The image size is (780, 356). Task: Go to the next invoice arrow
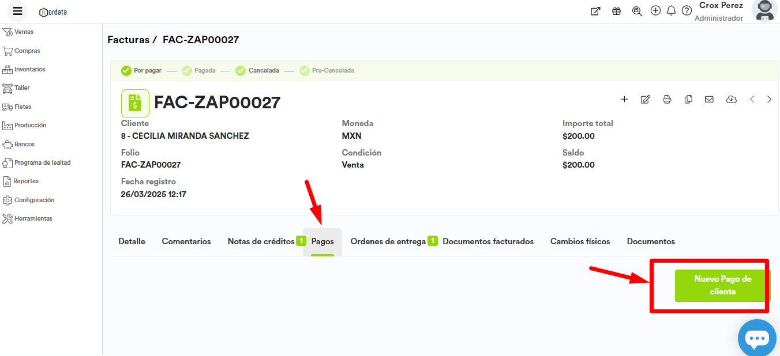click(769, 99)
